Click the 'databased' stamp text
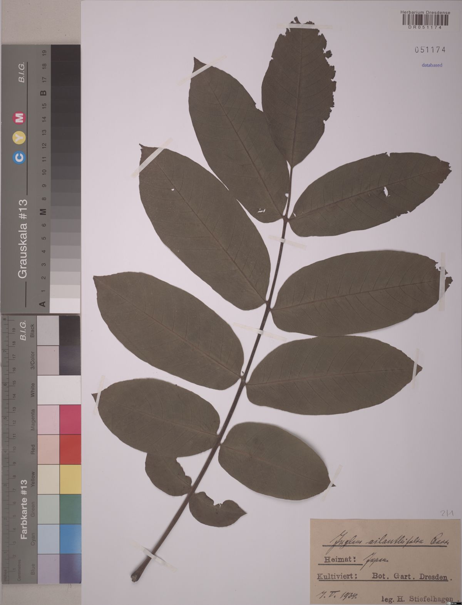The height and width of the screenshot is (605, 462). point(432,65)
